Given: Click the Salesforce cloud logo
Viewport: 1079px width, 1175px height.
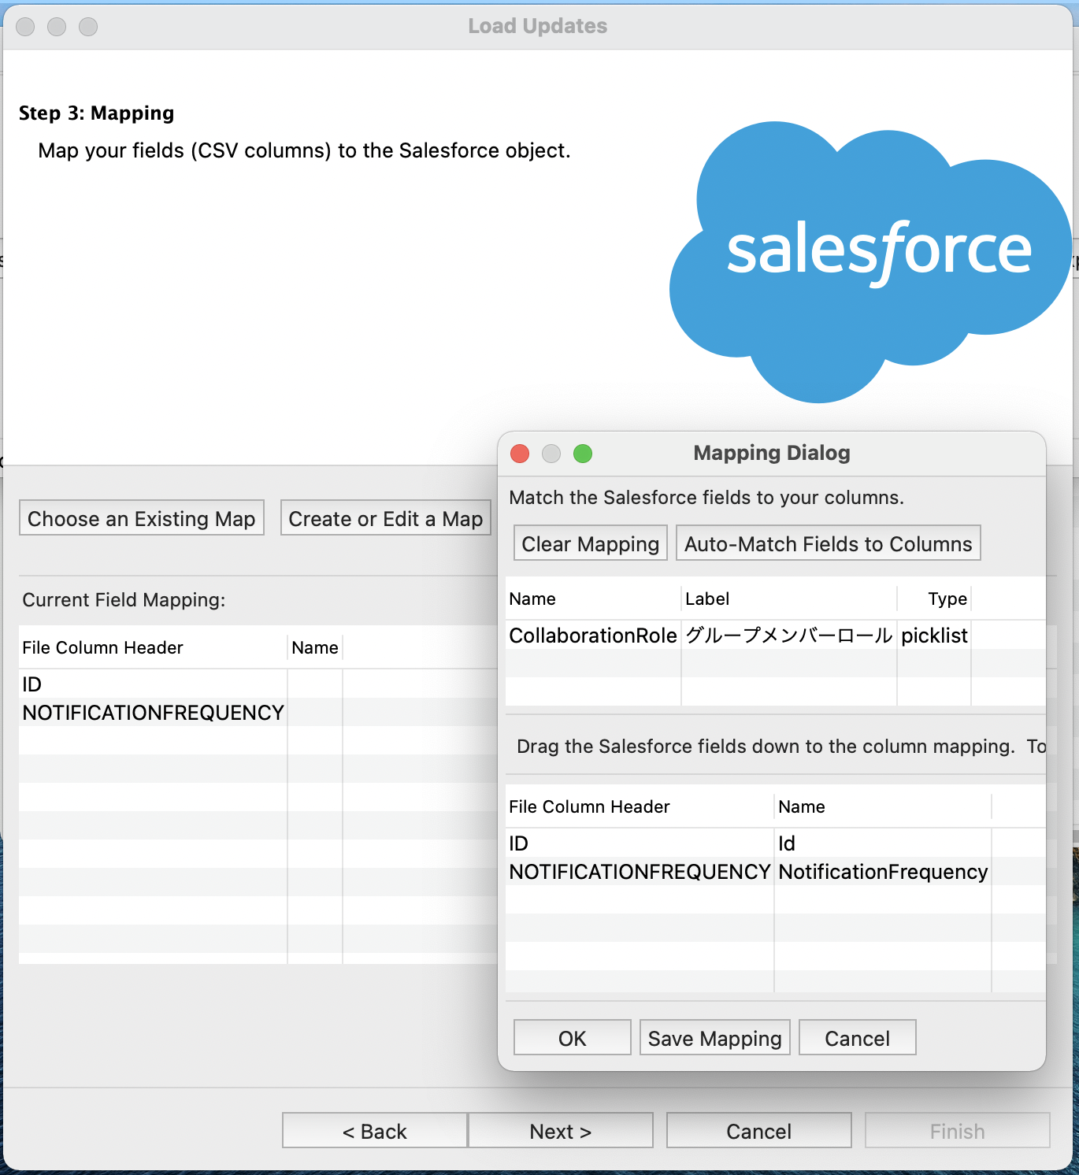Looking at the screenshot, I should 871,261.
